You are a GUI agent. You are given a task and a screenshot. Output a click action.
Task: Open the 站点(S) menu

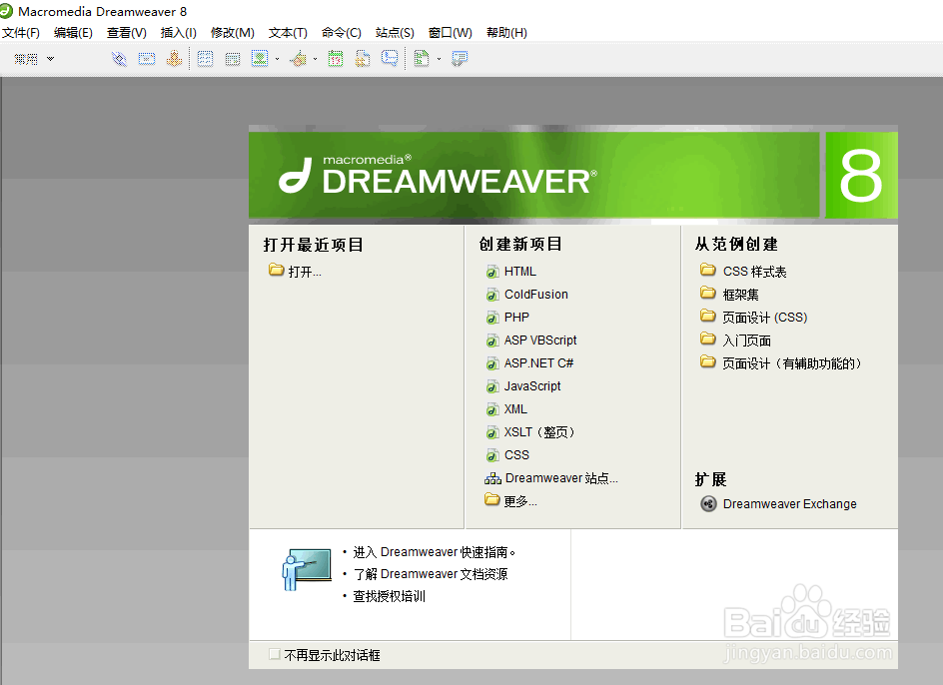point(395,33)
